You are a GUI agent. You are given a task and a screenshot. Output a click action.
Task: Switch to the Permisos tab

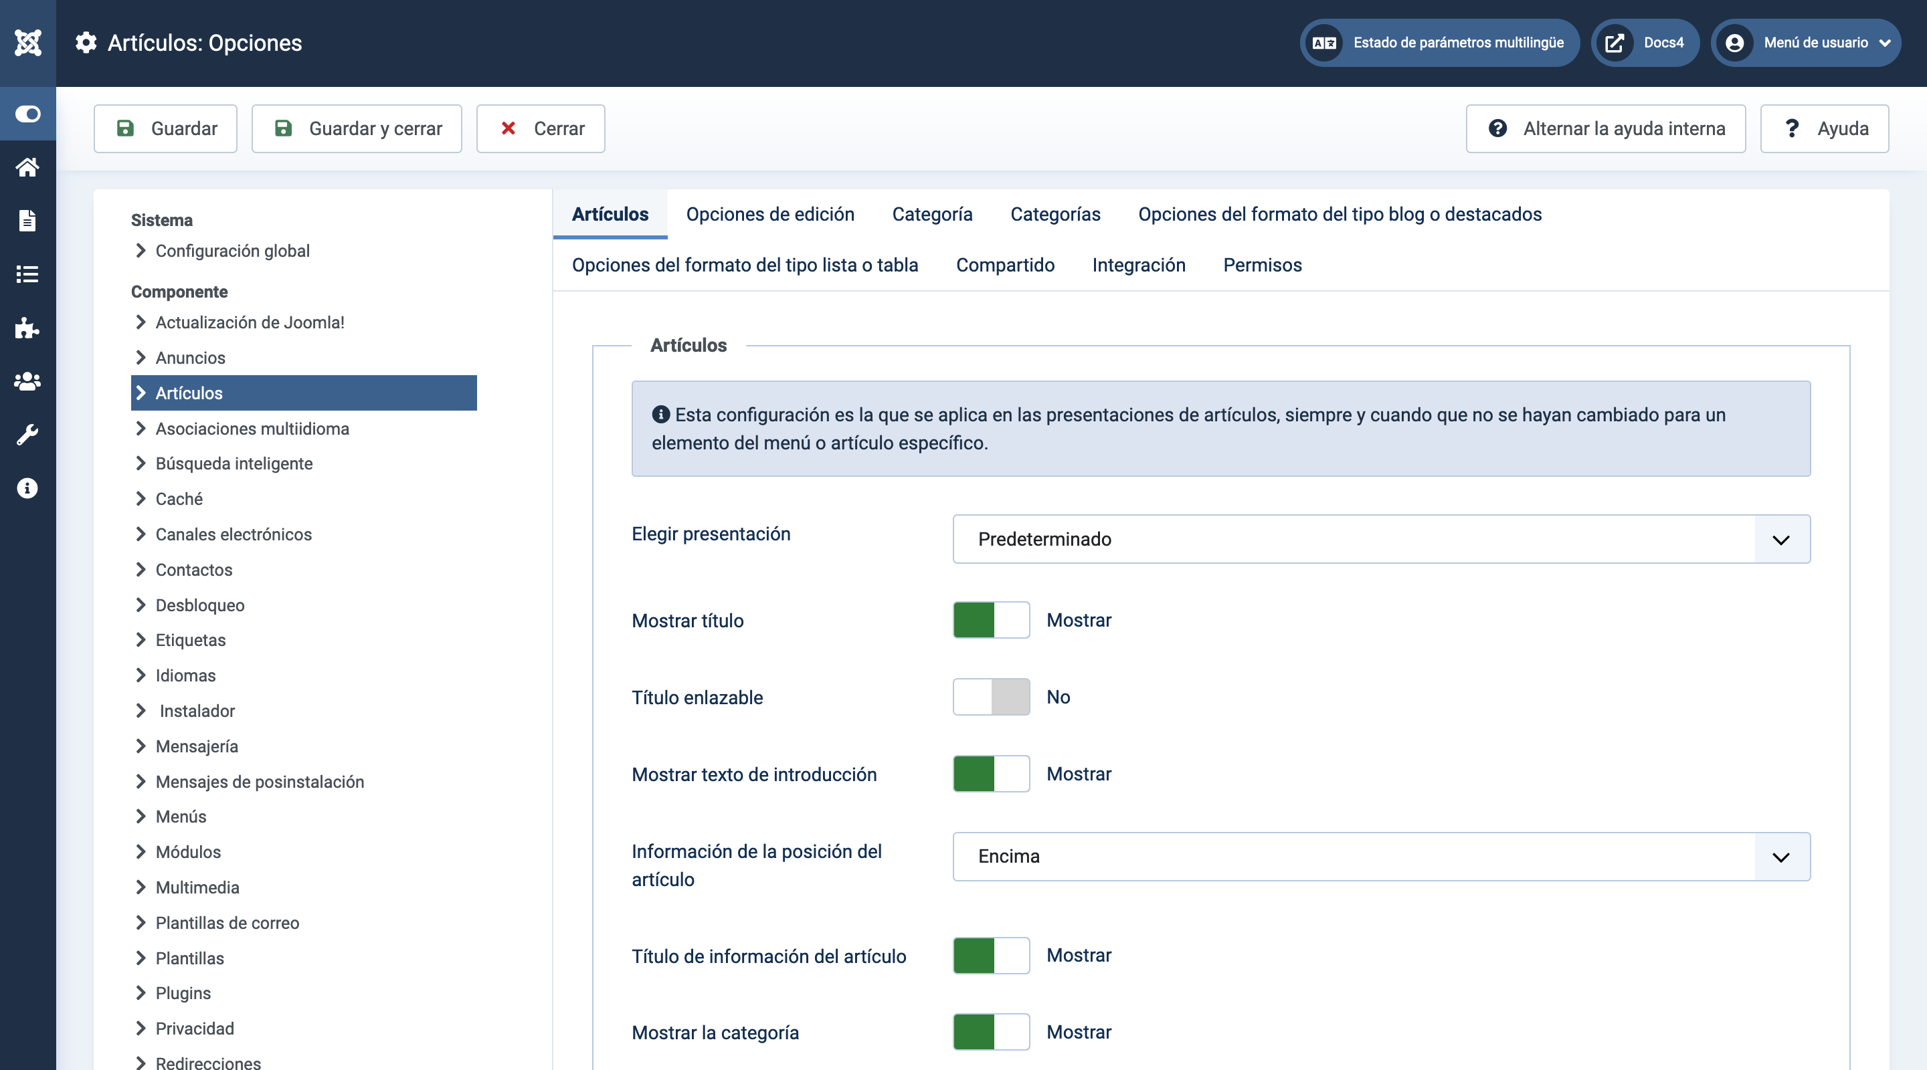pos(1262,265)
